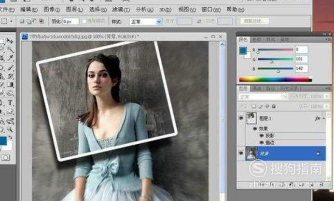Collapse panels with the double-arrow icon
Screen dimensions: 334x201
(x=324, y=34)
